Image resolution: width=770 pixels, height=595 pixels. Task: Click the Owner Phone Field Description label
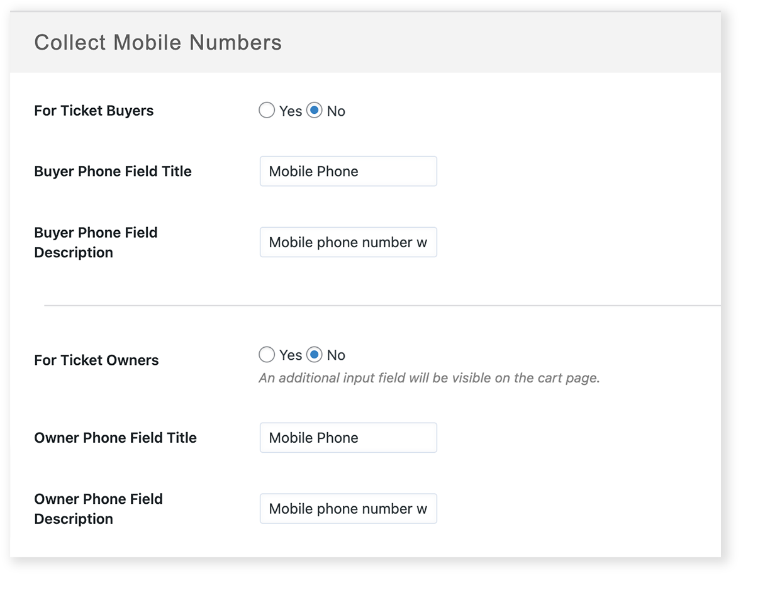[98, 509]
